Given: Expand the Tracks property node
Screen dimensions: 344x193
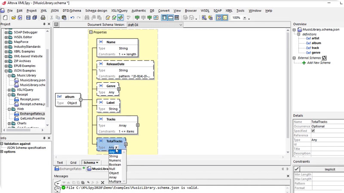Looking at the screenshot, I should tap(138, 125).
